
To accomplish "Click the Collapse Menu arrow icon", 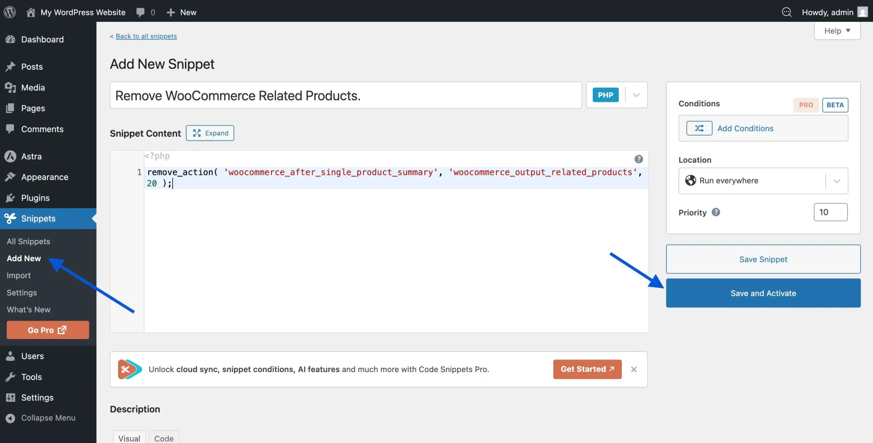I will [x=10, y=418].
